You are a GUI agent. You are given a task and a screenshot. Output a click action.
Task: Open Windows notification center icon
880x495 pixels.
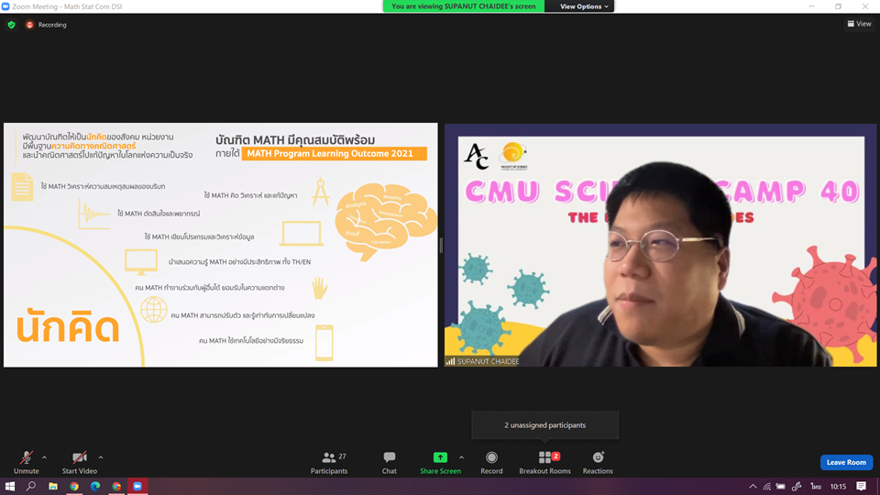pos(861,487)
